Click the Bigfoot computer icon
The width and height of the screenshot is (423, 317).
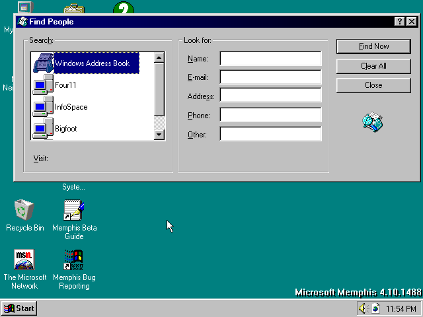tap(43, 129)
